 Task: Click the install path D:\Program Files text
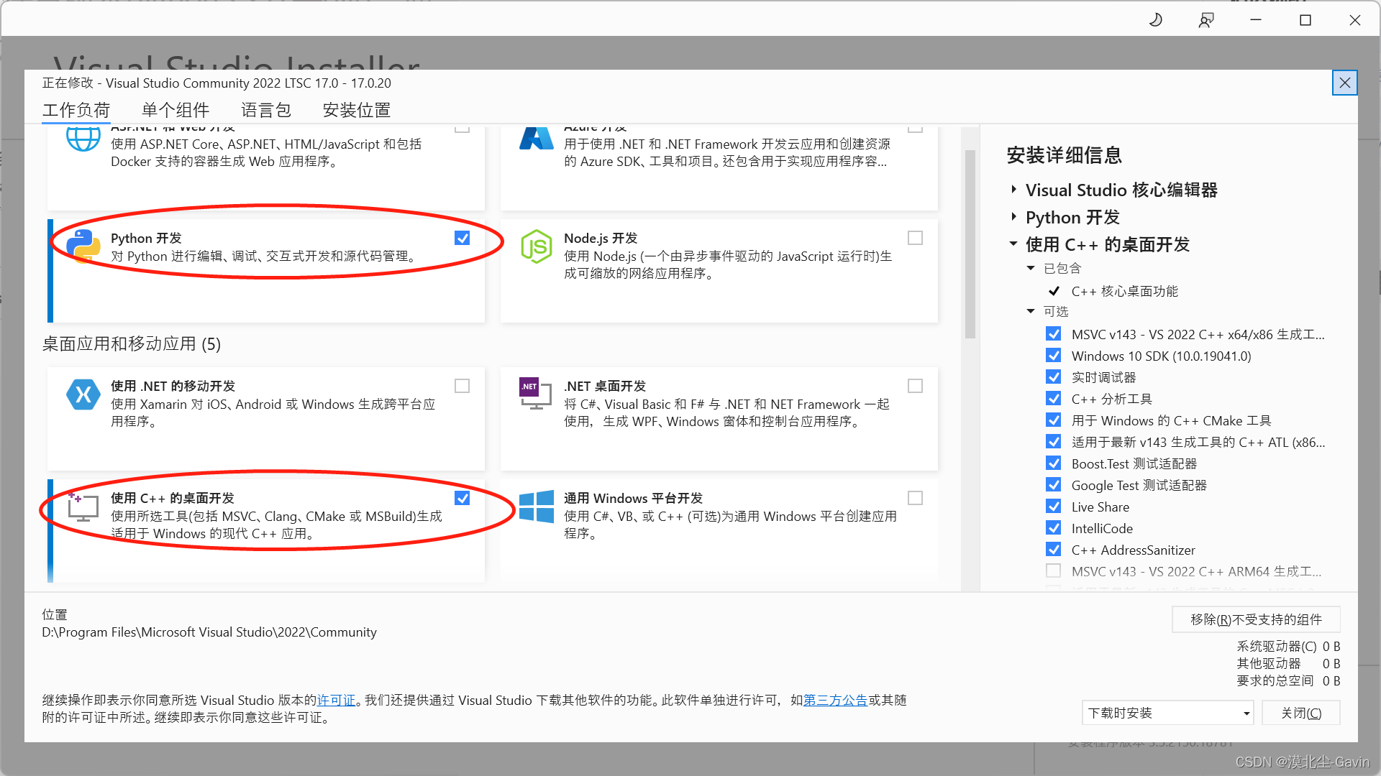coord(209,632)
